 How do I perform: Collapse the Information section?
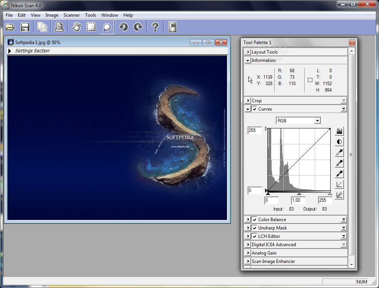(248, 60)
